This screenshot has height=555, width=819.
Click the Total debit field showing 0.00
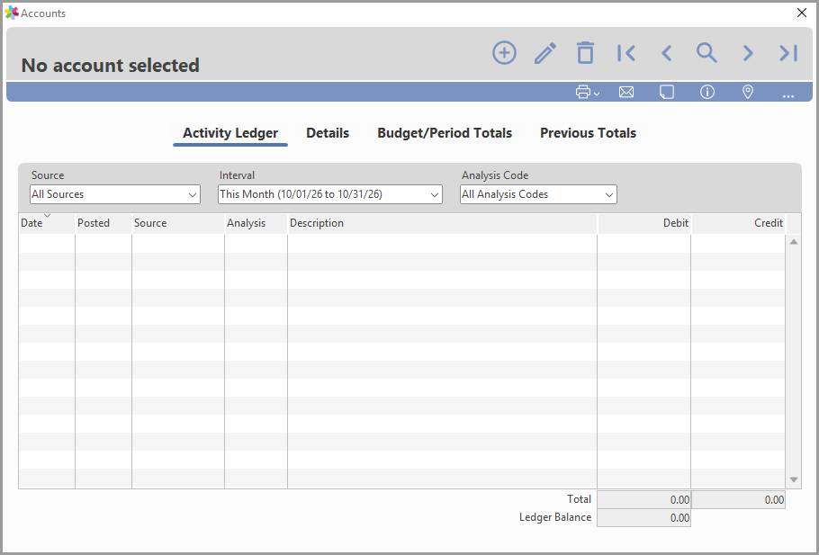point(644,499)
